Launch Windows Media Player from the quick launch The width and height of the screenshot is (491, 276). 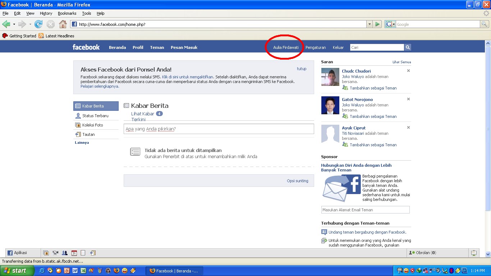pos(50,271)
